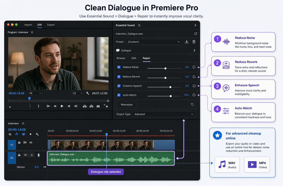Collapse Essential Sound panel with top chevron
The height and width of the screenshot is (186, 283).
coord(195,25)
